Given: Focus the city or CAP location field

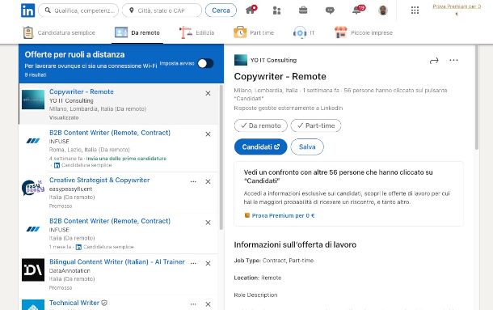Looking at the screenshot, I should click(162, 11).
